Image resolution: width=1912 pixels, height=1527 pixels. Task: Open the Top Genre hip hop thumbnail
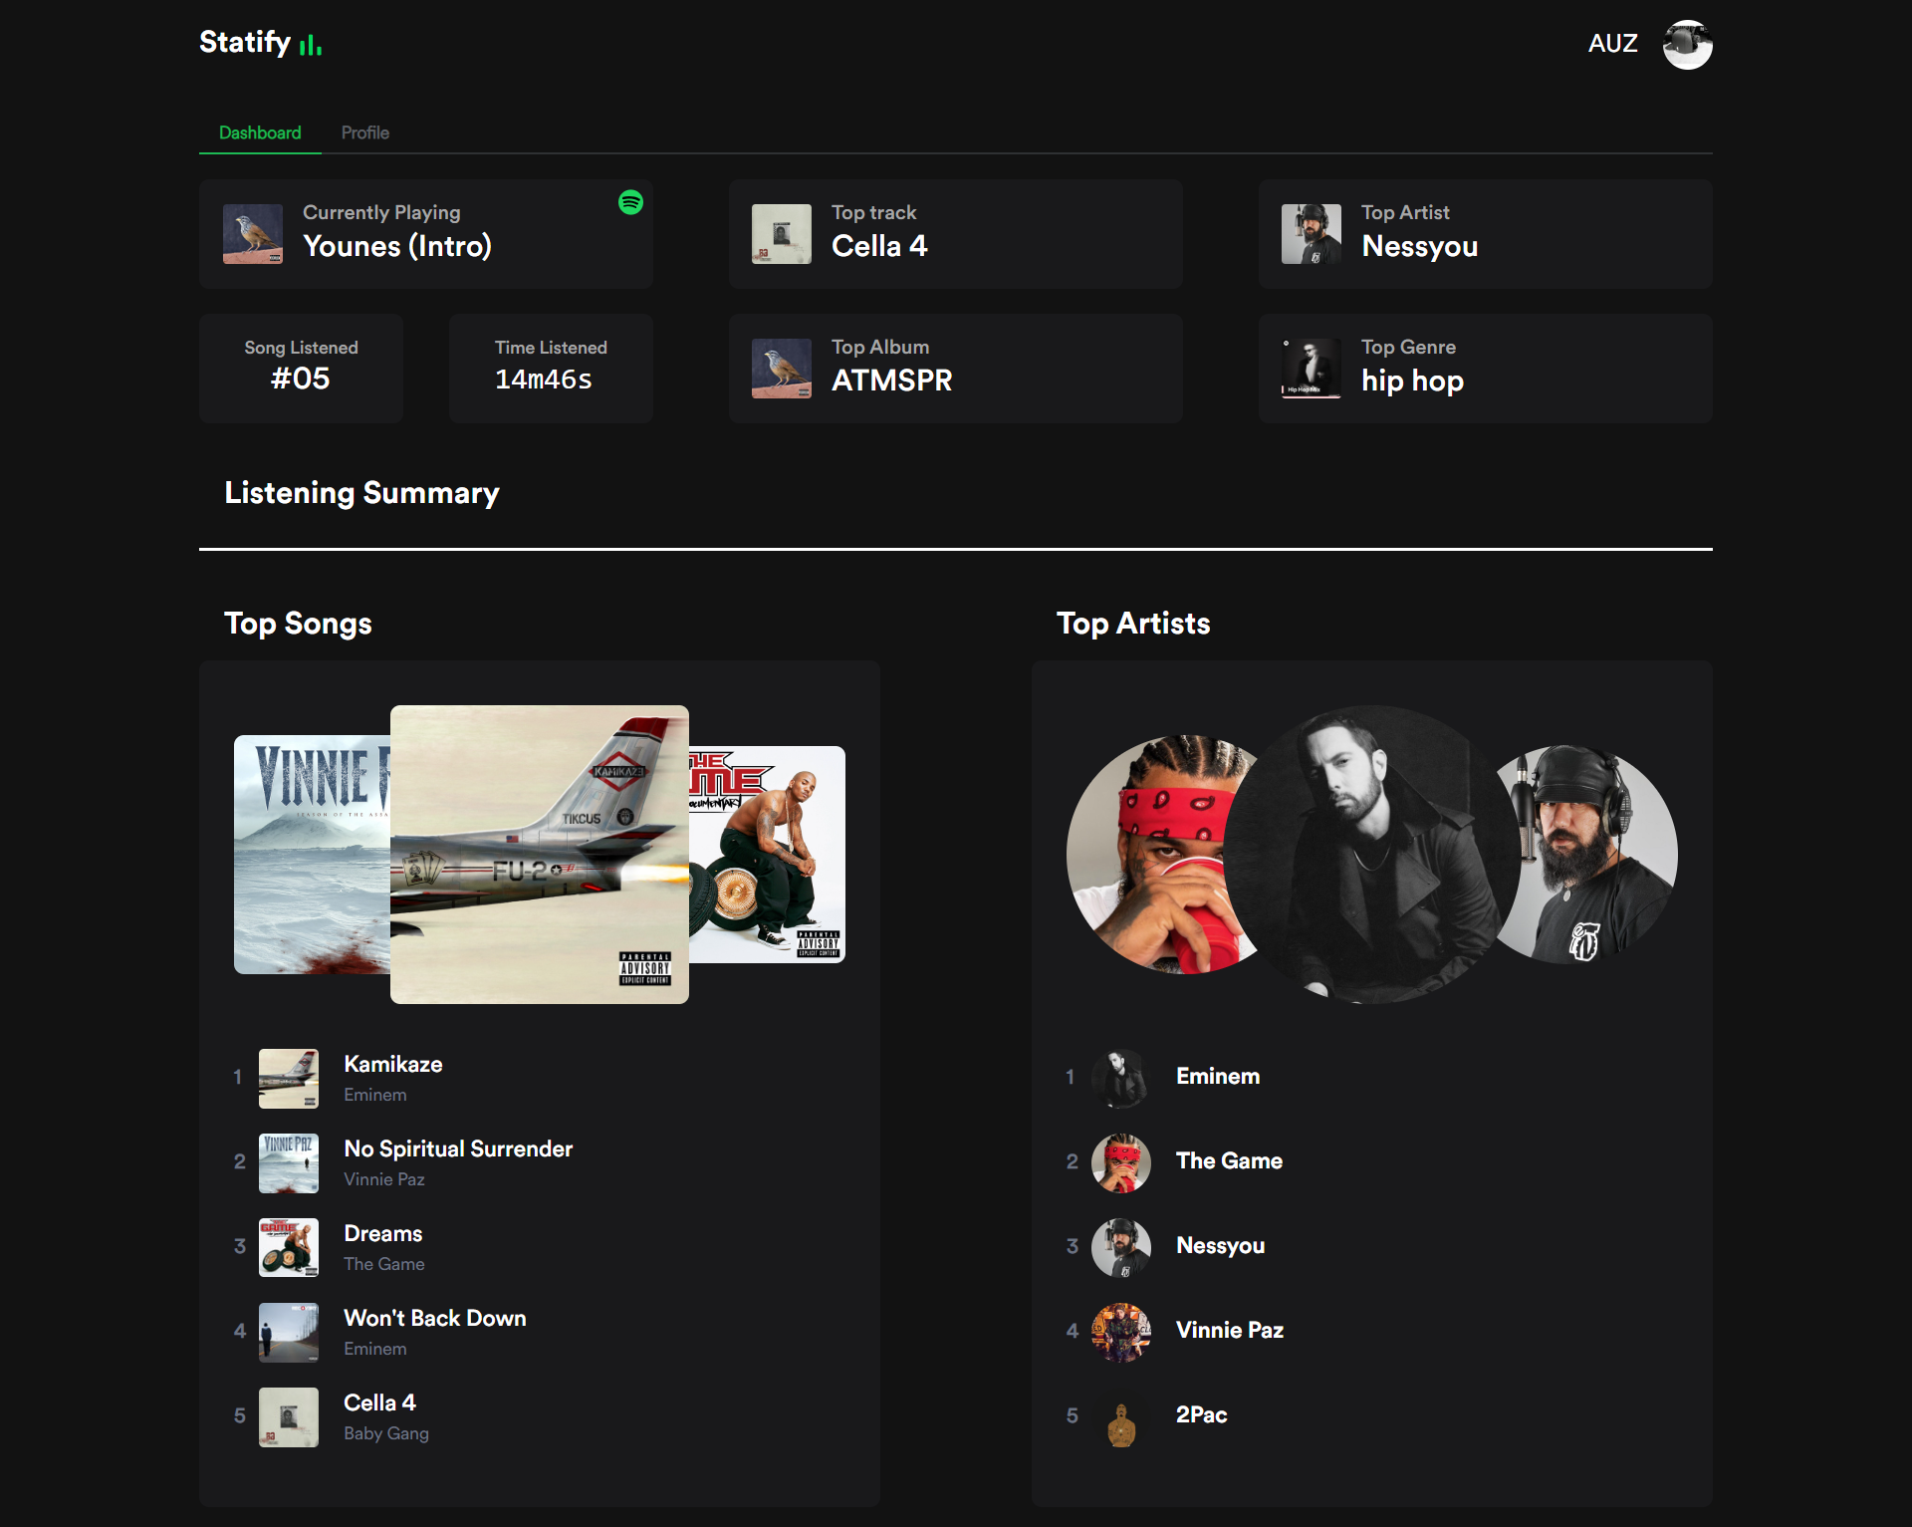[1312, 369]
